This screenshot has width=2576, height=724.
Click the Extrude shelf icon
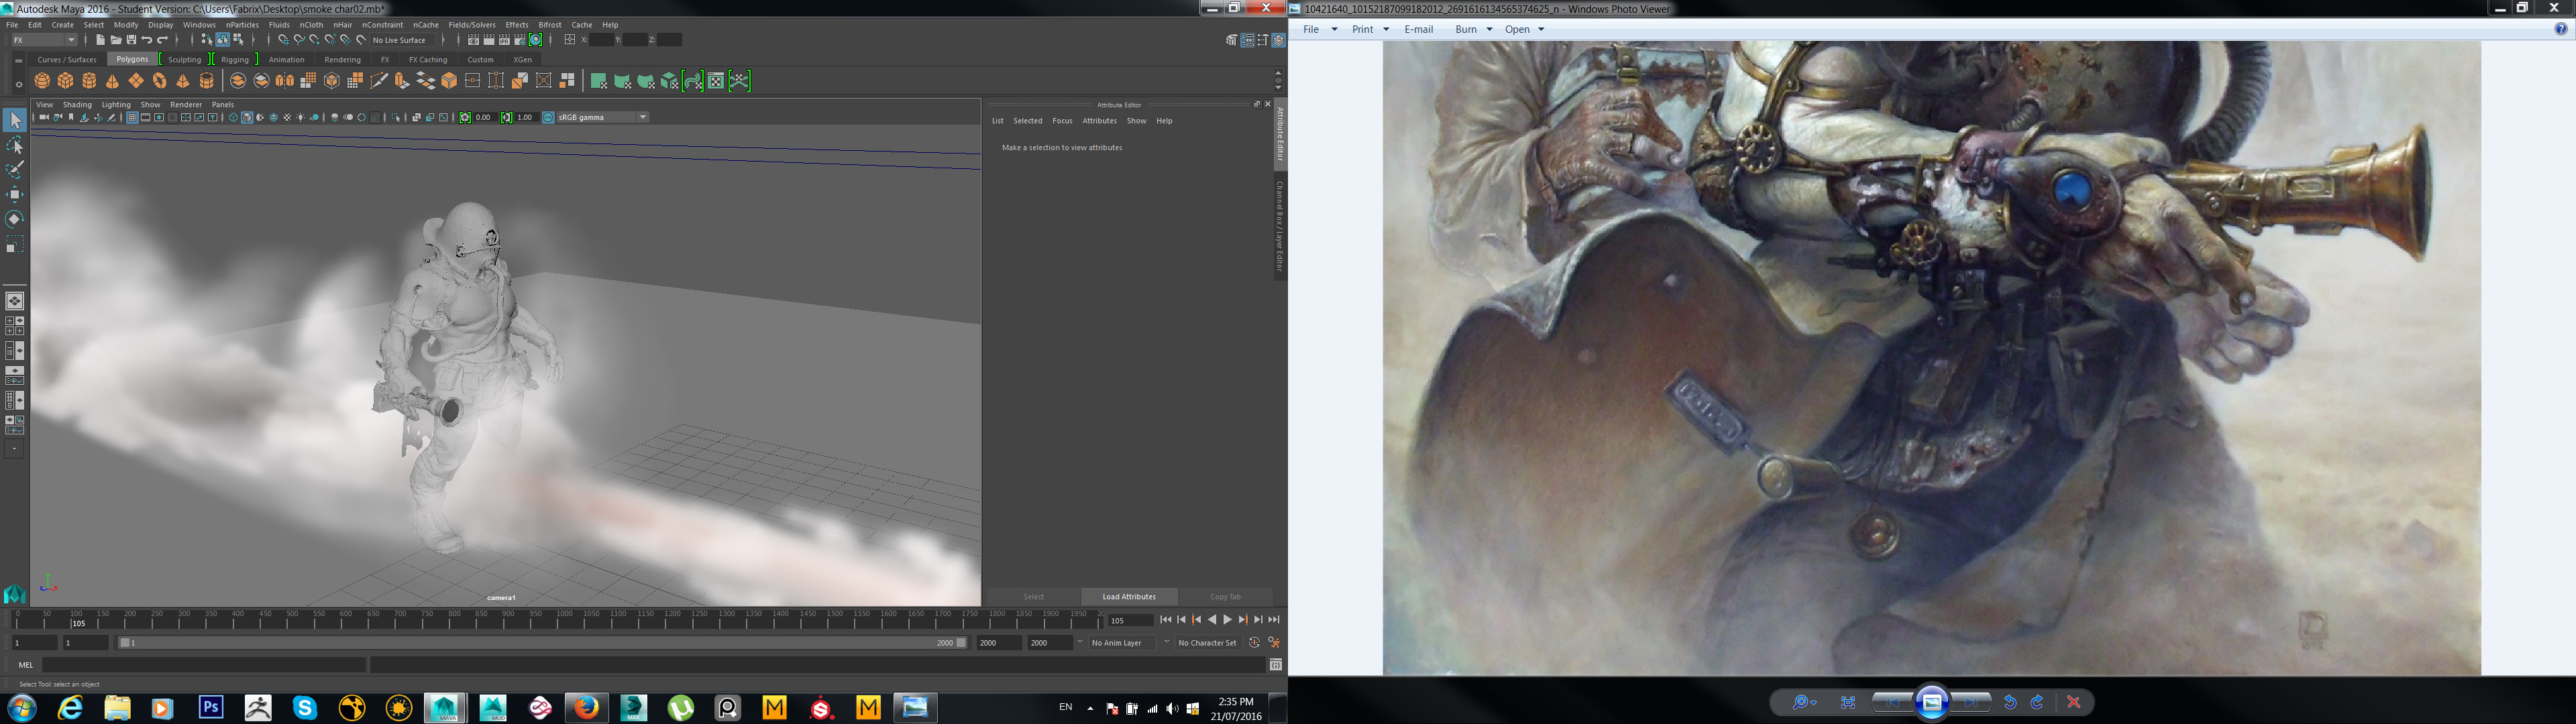point(402,81)
